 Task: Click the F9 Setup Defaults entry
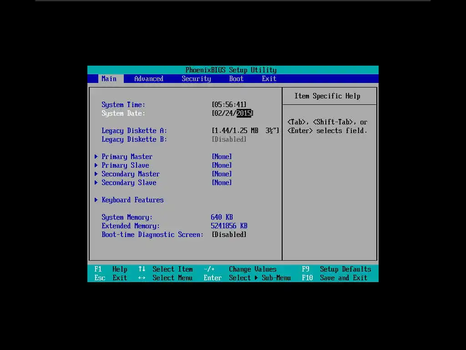(x=336, y=269)
